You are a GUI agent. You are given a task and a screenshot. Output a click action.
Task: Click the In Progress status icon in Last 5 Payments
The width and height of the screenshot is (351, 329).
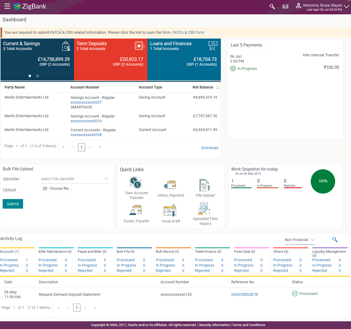[233, 69]
